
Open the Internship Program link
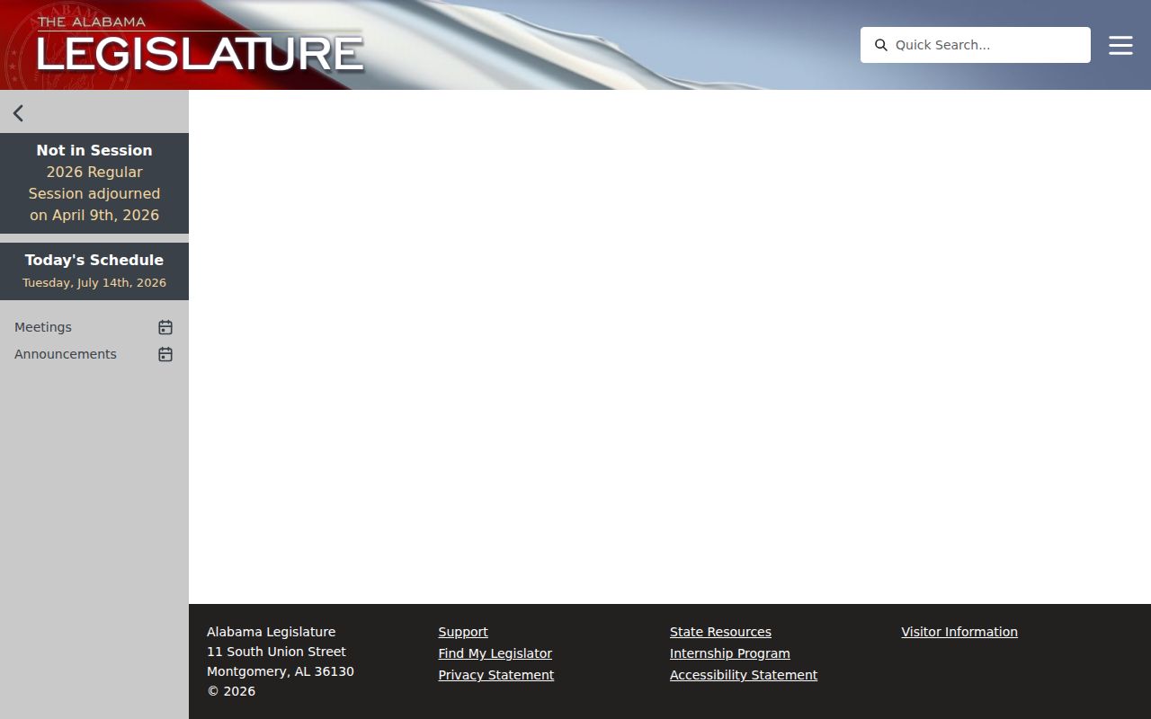(730, 653)
